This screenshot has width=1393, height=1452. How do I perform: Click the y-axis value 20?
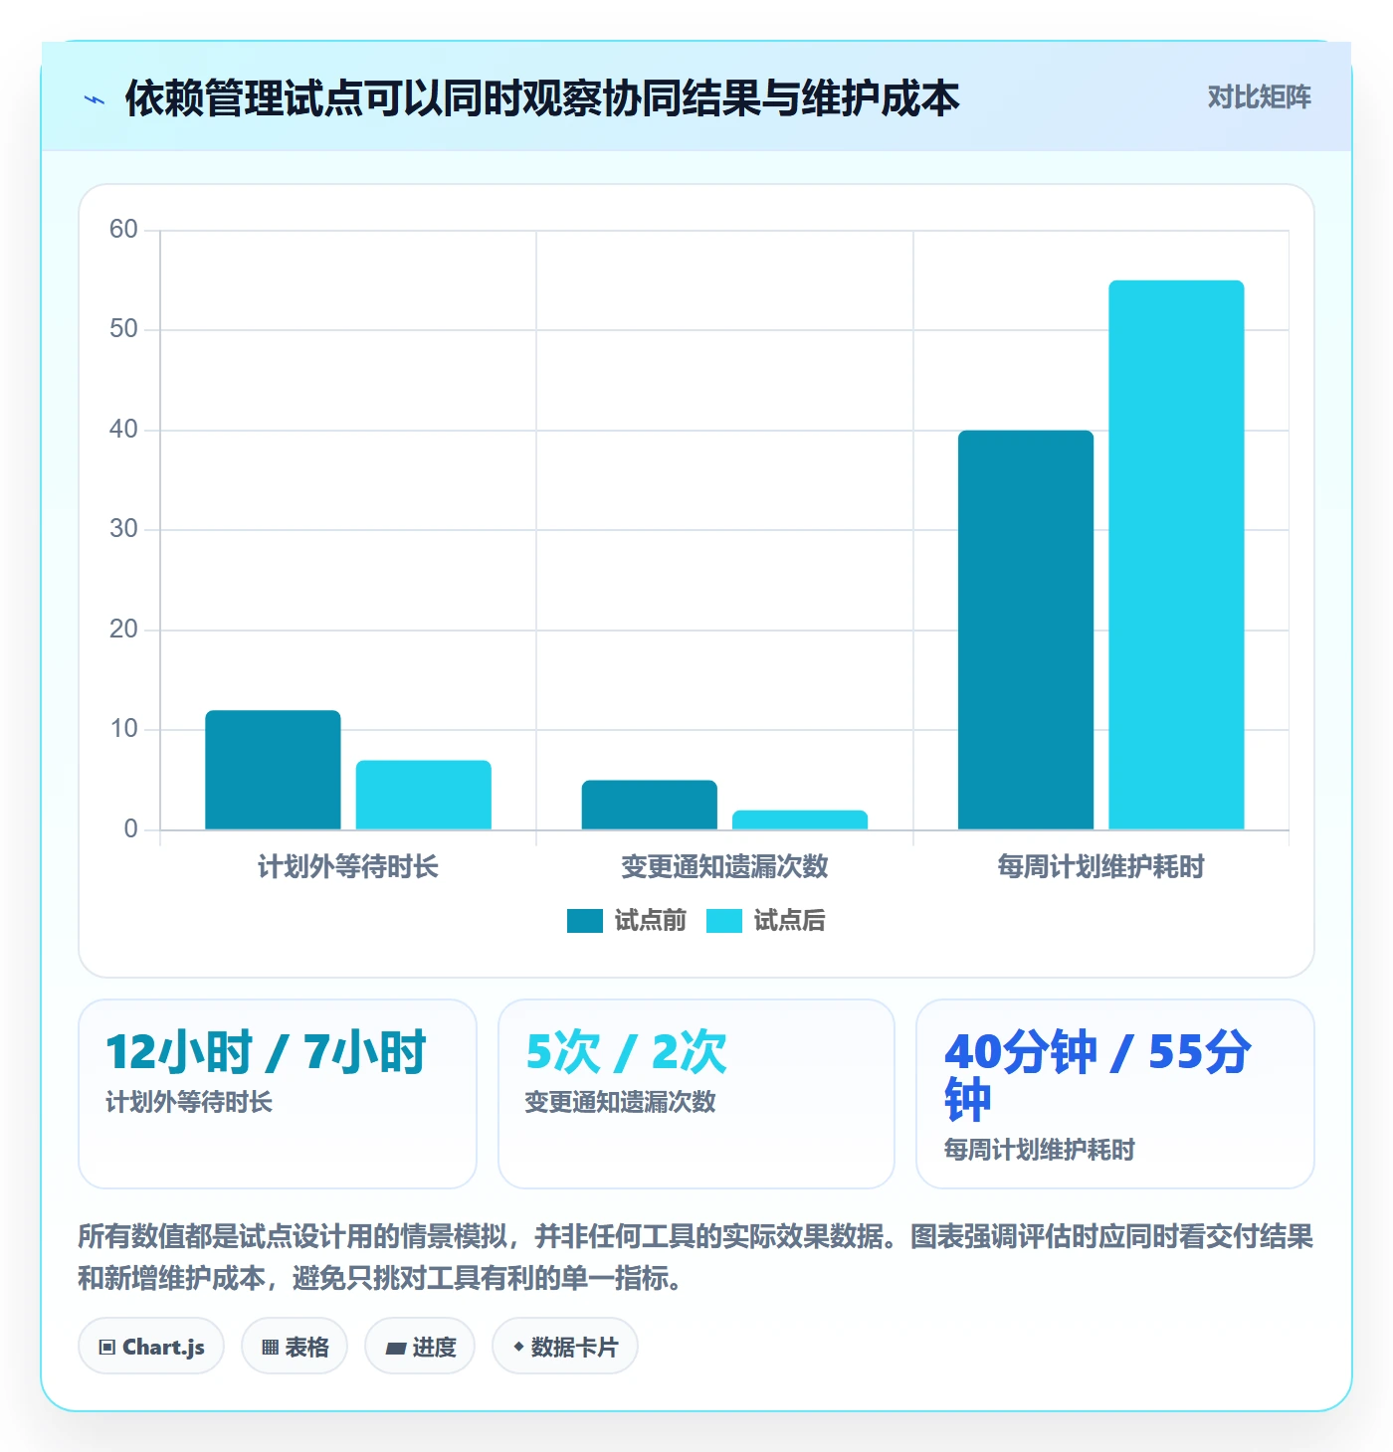(x=123, y=630)
